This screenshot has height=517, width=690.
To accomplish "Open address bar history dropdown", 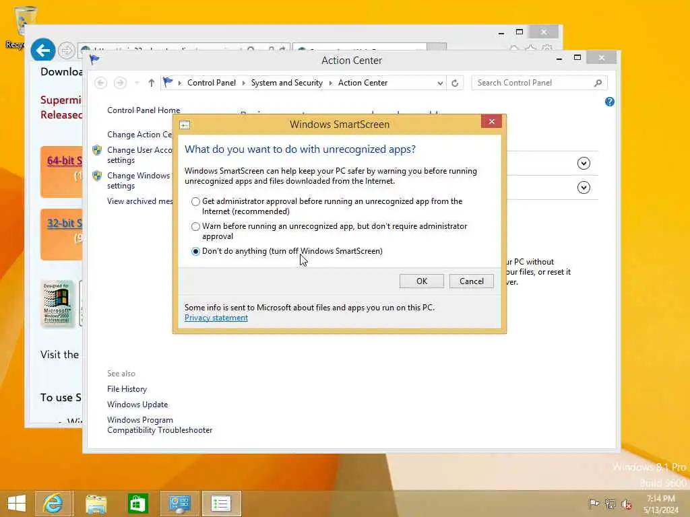I will coord(440,83).
